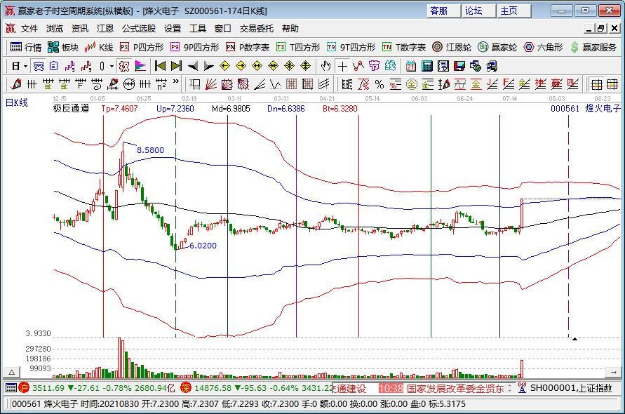Click the 赢家轮 toolbar icon
The height and width of the screenshot is (414, 625).
pyautogui.click(x=497, y=47)
